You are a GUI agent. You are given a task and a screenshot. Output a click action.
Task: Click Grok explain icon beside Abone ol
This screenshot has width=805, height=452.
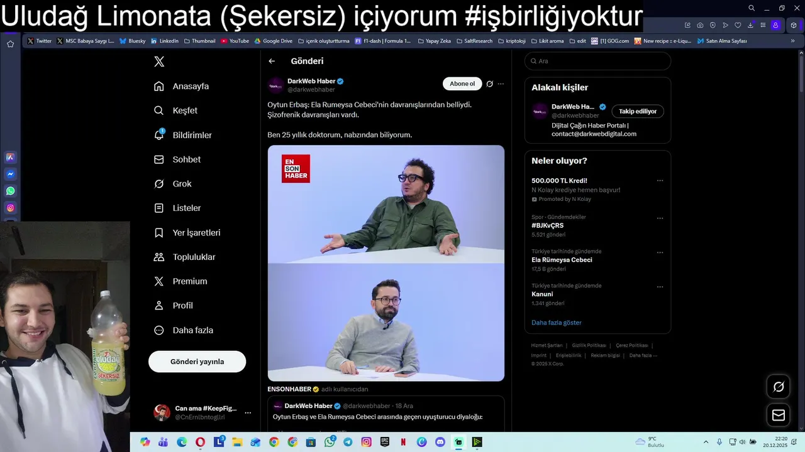point(489,83)
